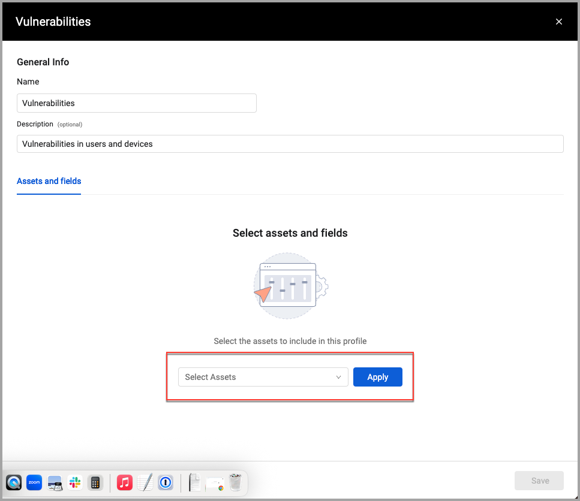580x501 pixels.
Task: Open Slack from the dock
Action: tap(75, 482)
